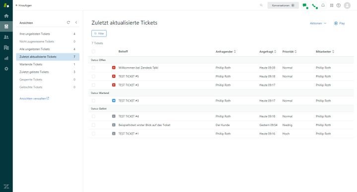
Task: Open the Home dashboard icon
Action: 6,16
